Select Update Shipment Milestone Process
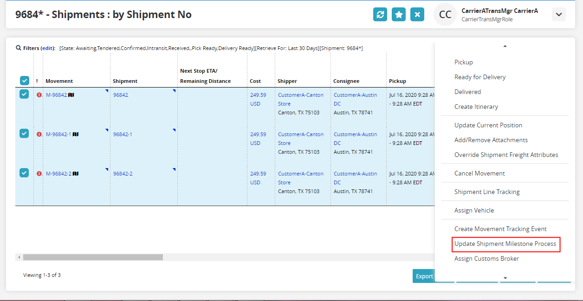Viewport: 583px width, 301px height. point(505,244)
